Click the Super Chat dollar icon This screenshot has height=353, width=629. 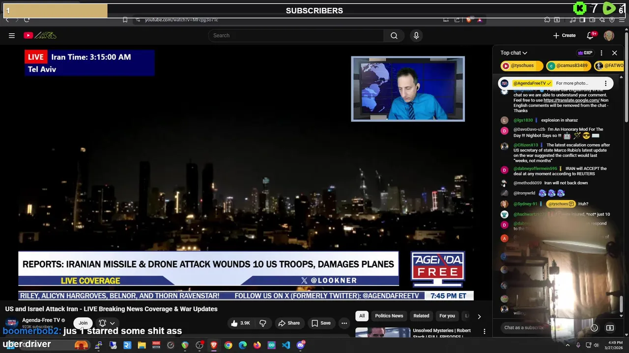[610, 328]
